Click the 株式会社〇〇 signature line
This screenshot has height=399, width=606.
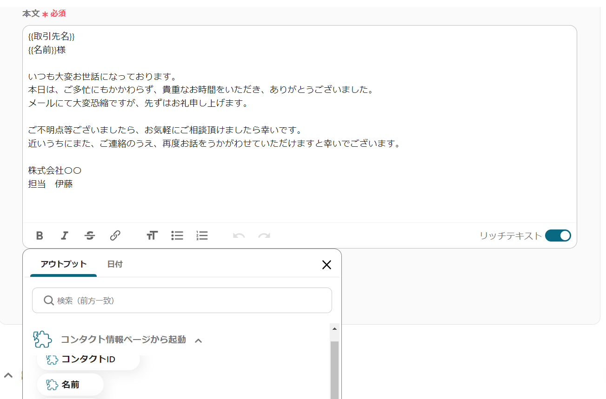coord(55,170)
